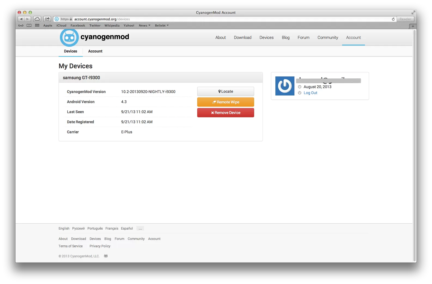Image resolution: width=432 pixels, height=284 pixels.
Task: Click the Reader button
Action: click(405, 19)
